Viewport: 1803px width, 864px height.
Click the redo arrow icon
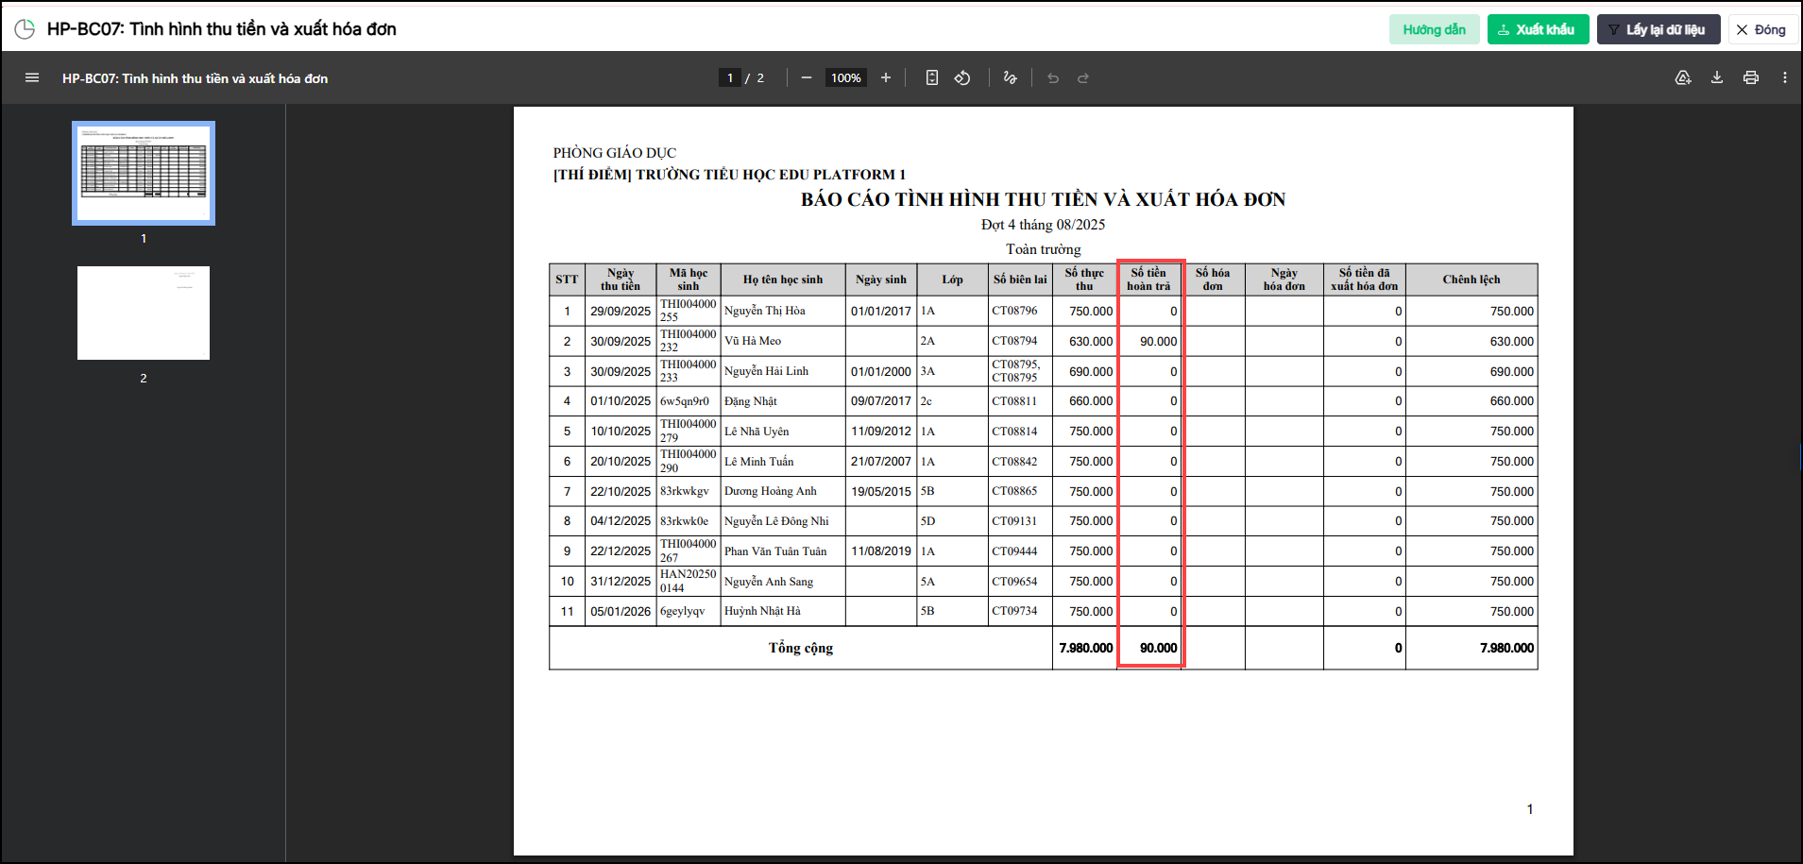[x=1083, y=77]
